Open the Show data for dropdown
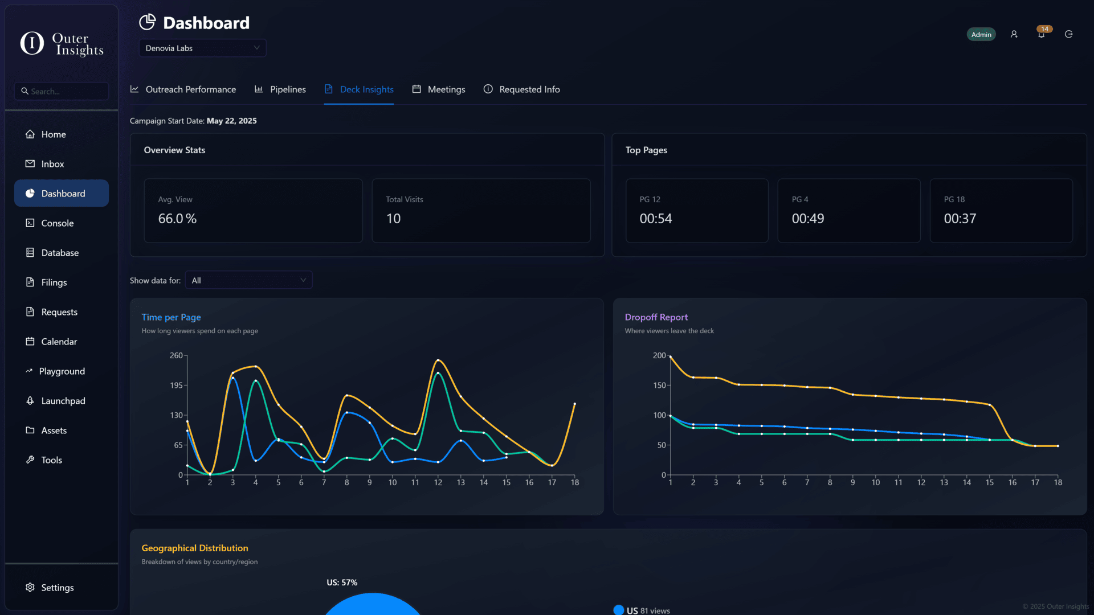This screenshot has width=1094, height=615. pos(248,280)
